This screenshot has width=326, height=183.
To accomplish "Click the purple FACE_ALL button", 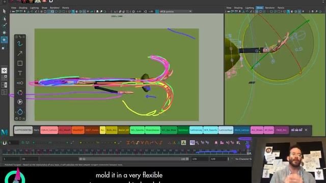I will 282,130.
